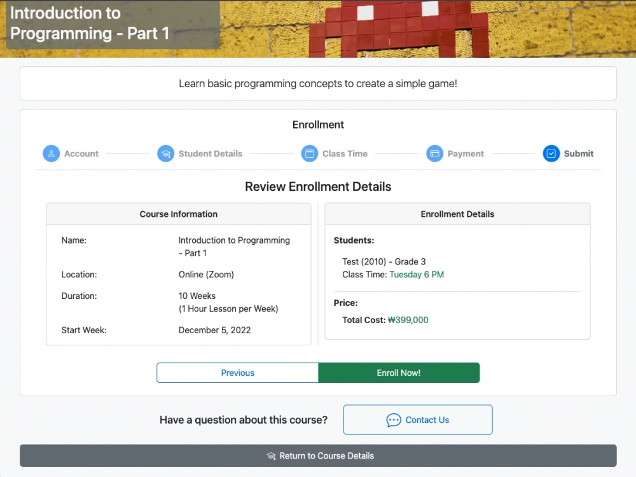The image size is (636, 477).
Task: Click the Students: label
Action: click(x=354, y=240)
